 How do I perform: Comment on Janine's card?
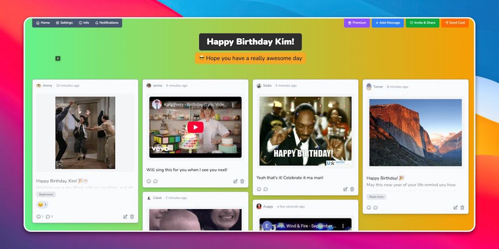[155, 181]
